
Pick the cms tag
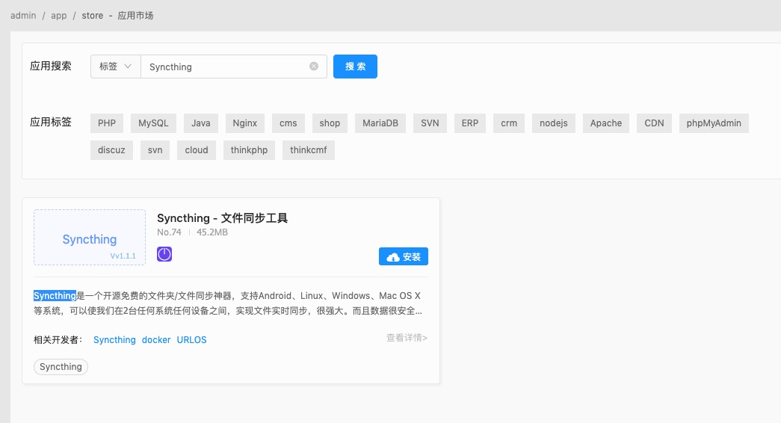coord(288,123)
